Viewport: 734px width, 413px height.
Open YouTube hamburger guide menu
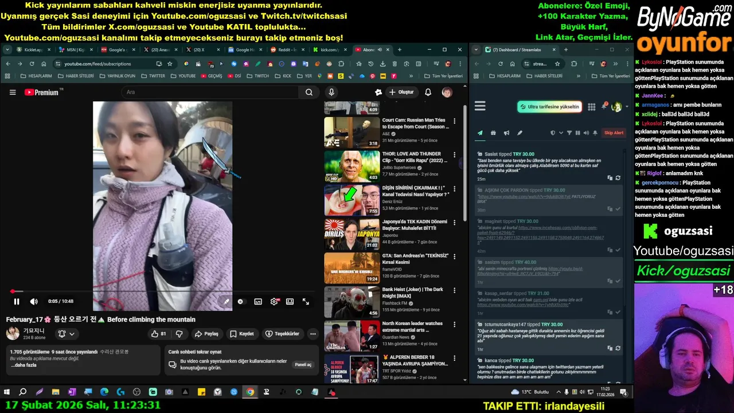(x=13, y=92)
